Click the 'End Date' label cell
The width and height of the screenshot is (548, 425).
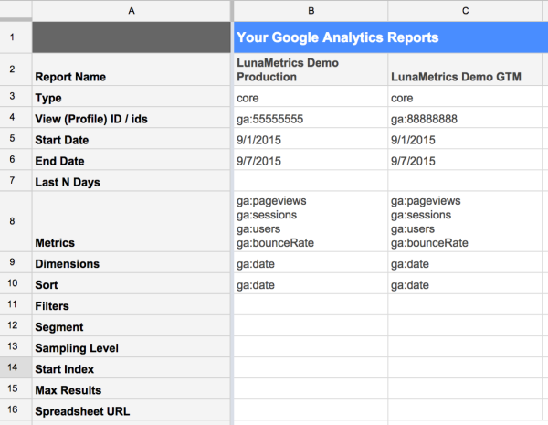click(131, 160)
